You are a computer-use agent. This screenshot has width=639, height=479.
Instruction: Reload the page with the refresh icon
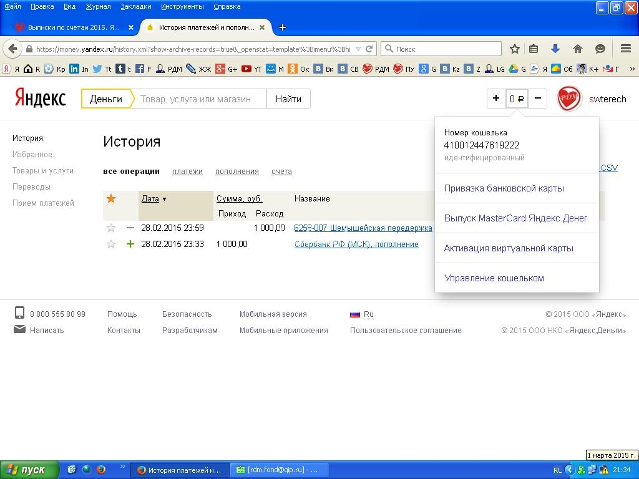369,49
